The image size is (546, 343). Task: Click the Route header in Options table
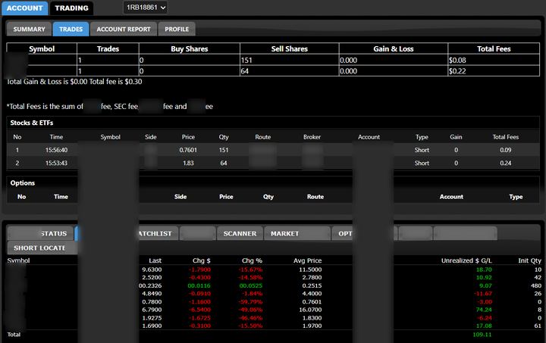tap(315, 197)
